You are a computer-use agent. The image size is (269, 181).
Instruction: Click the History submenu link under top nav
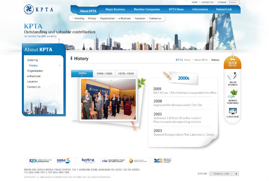coord(92,18)
